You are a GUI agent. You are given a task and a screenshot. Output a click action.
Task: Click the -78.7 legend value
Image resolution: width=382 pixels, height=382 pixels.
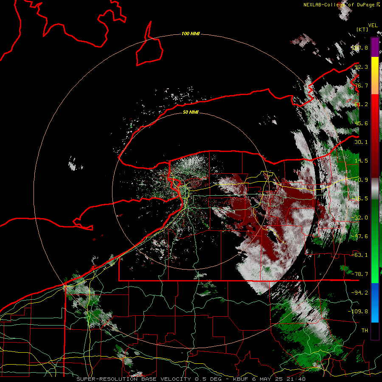coord(360,274)
